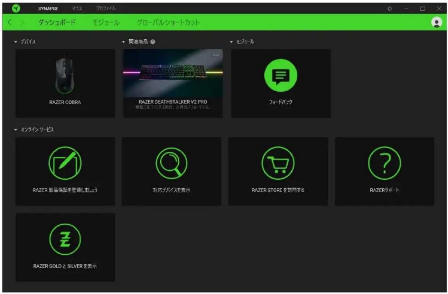Open the user account avatar icon
This screenshot has height=294, width=448.
click(436, 22)
